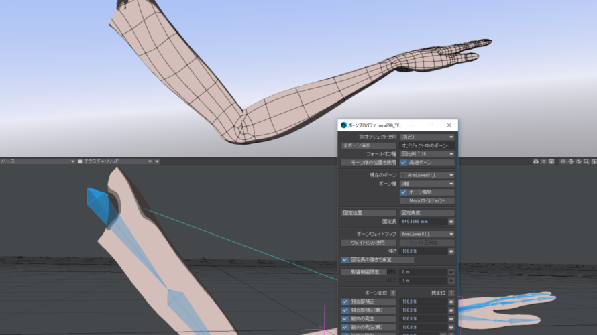Click the T envelope button beside ボーン変位
The image size is (597, 335).
pos(393,293)
